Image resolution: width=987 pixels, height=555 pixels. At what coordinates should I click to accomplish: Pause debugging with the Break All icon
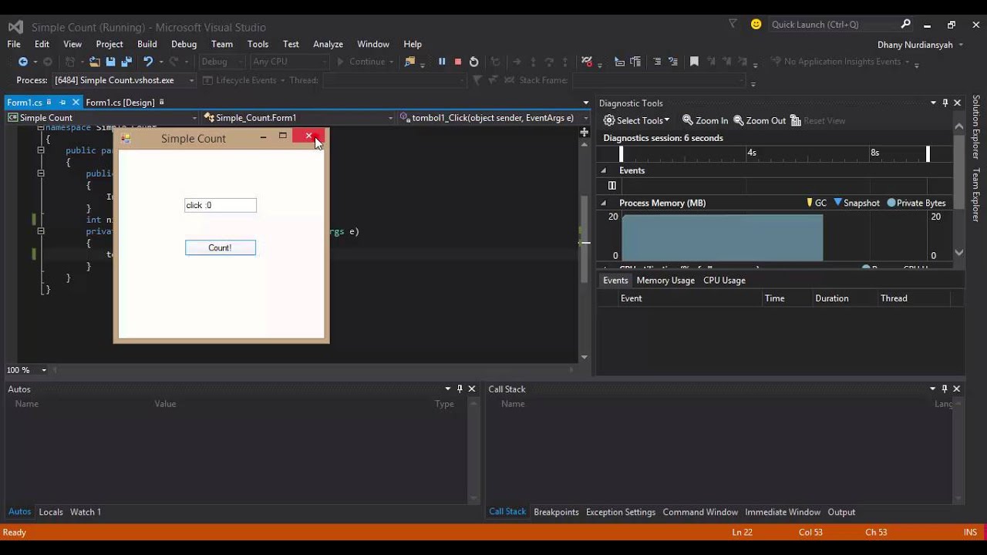[442, 62]
